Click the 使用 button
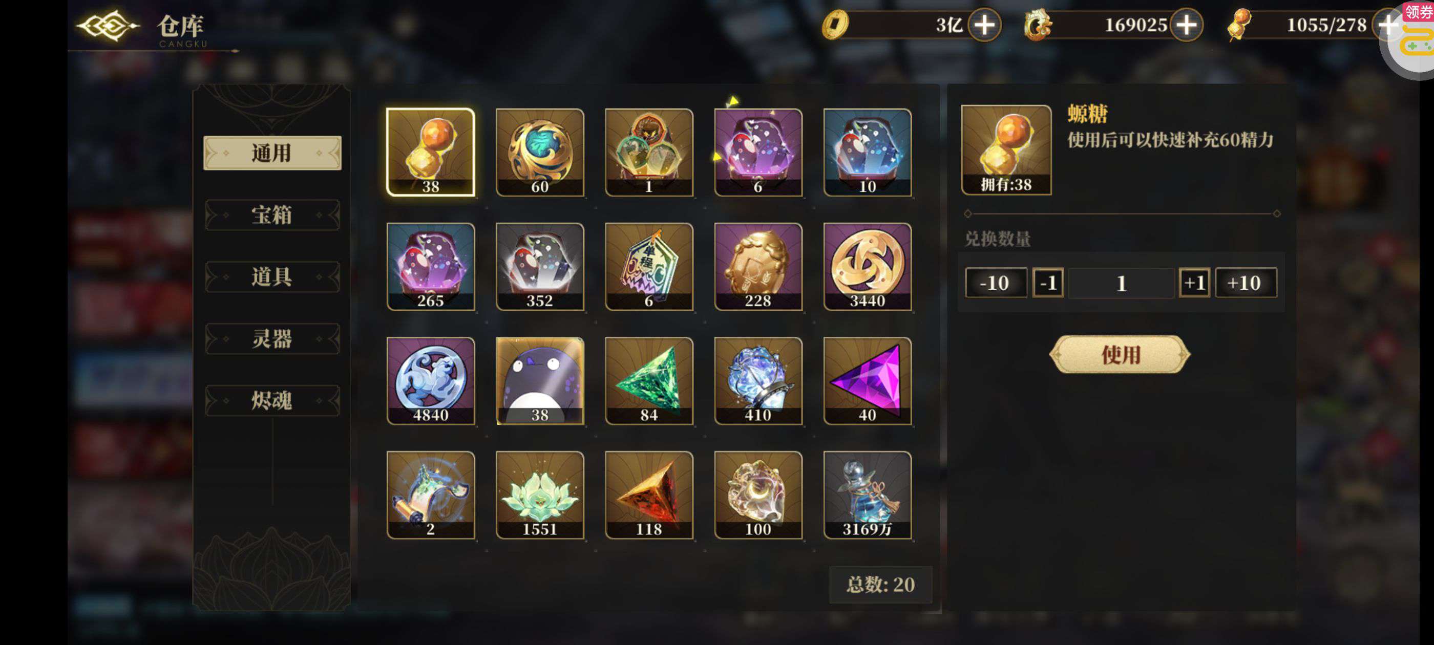 tap(1120, 355)
